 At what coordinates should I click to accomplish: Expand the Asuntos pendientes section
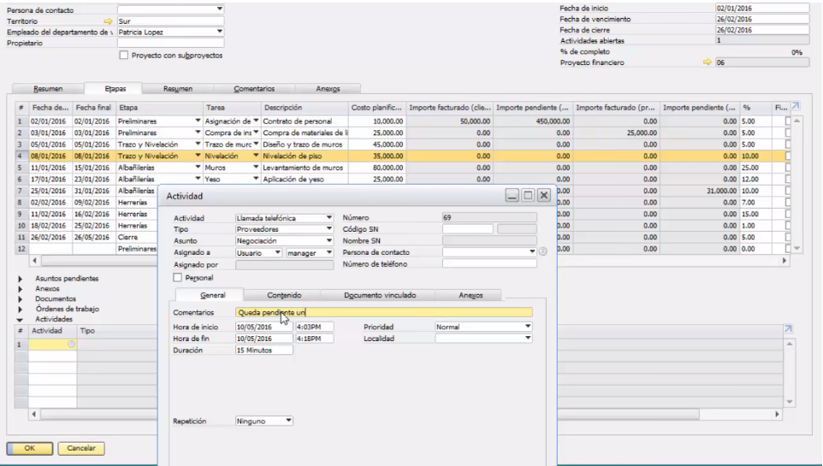pos(21,279)
